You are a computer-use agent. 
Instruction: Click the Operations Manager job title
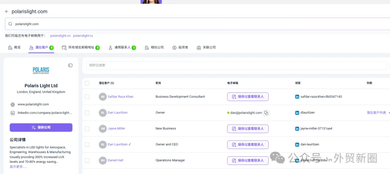170,160
